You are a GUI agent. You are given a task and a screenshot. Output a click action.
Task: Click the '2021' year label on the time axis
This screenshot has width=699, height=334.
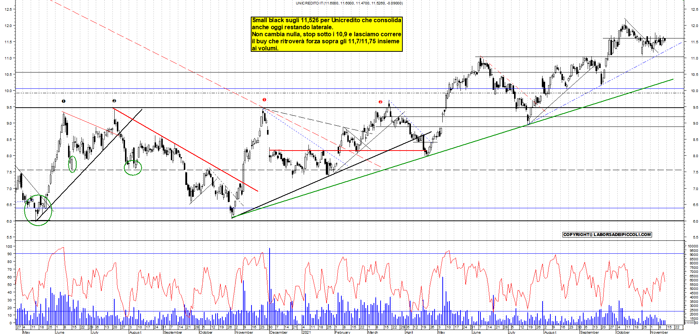tap(306, 332)
